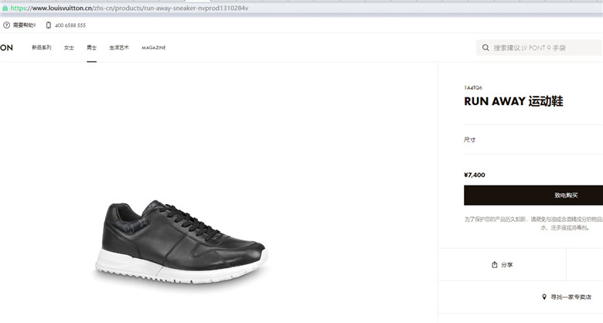The height and width of the screenshot is (323, 603).
Task: Expand the 尺寸 size selector
Action: click(533, 140)
